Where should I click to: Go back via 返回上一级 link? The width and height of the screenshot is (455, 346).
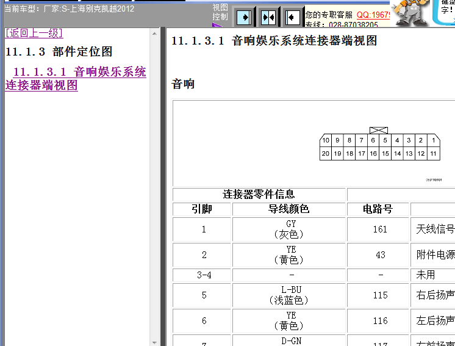(34, 33)
